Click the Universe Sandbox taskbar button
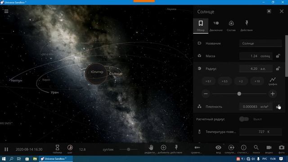Screen dimensions: 288x162 coord(56,159)
